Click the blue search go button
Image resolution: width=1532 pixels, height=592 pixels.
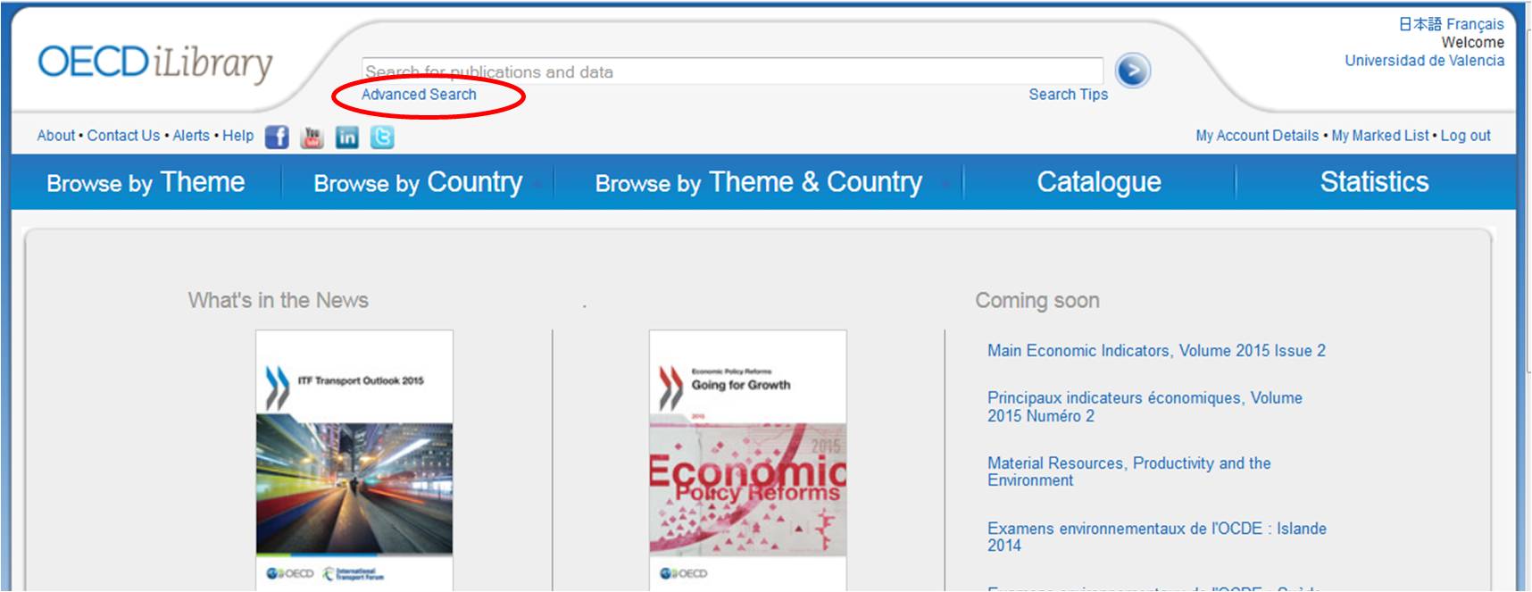(x=1133, y=71)
